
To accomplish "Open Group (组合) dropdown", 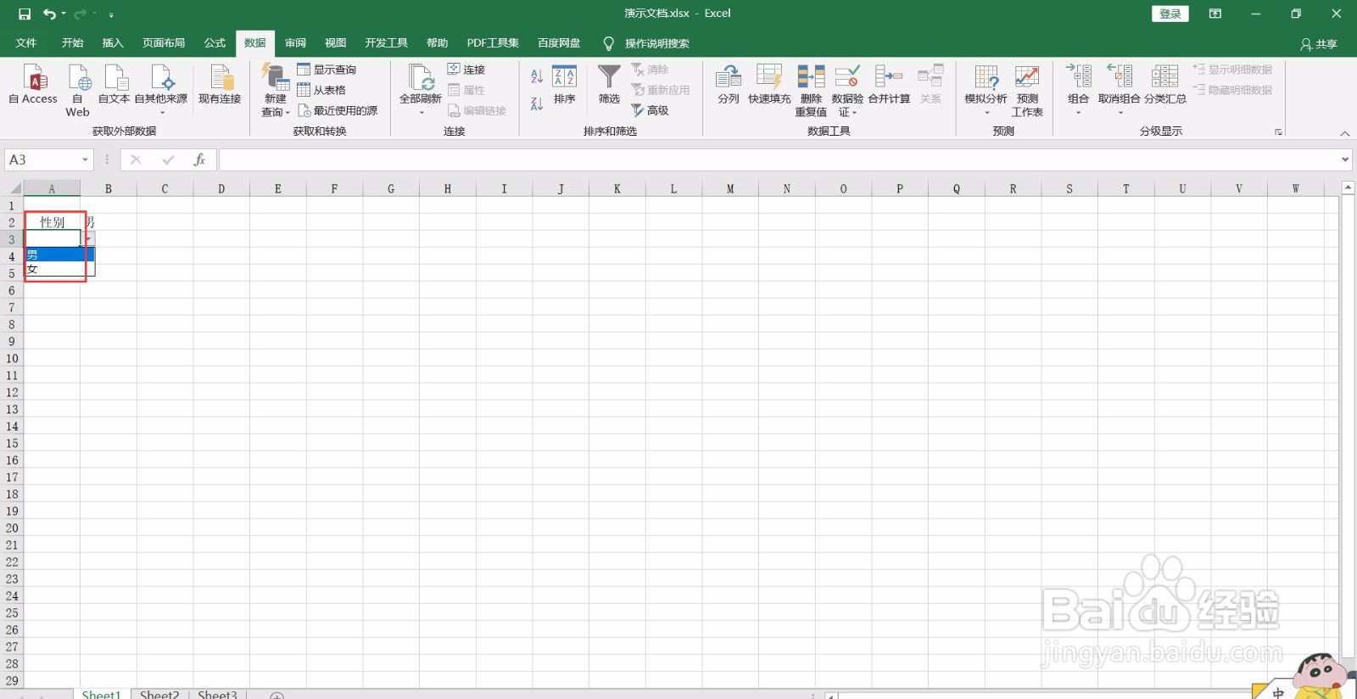I will 1078,90.
